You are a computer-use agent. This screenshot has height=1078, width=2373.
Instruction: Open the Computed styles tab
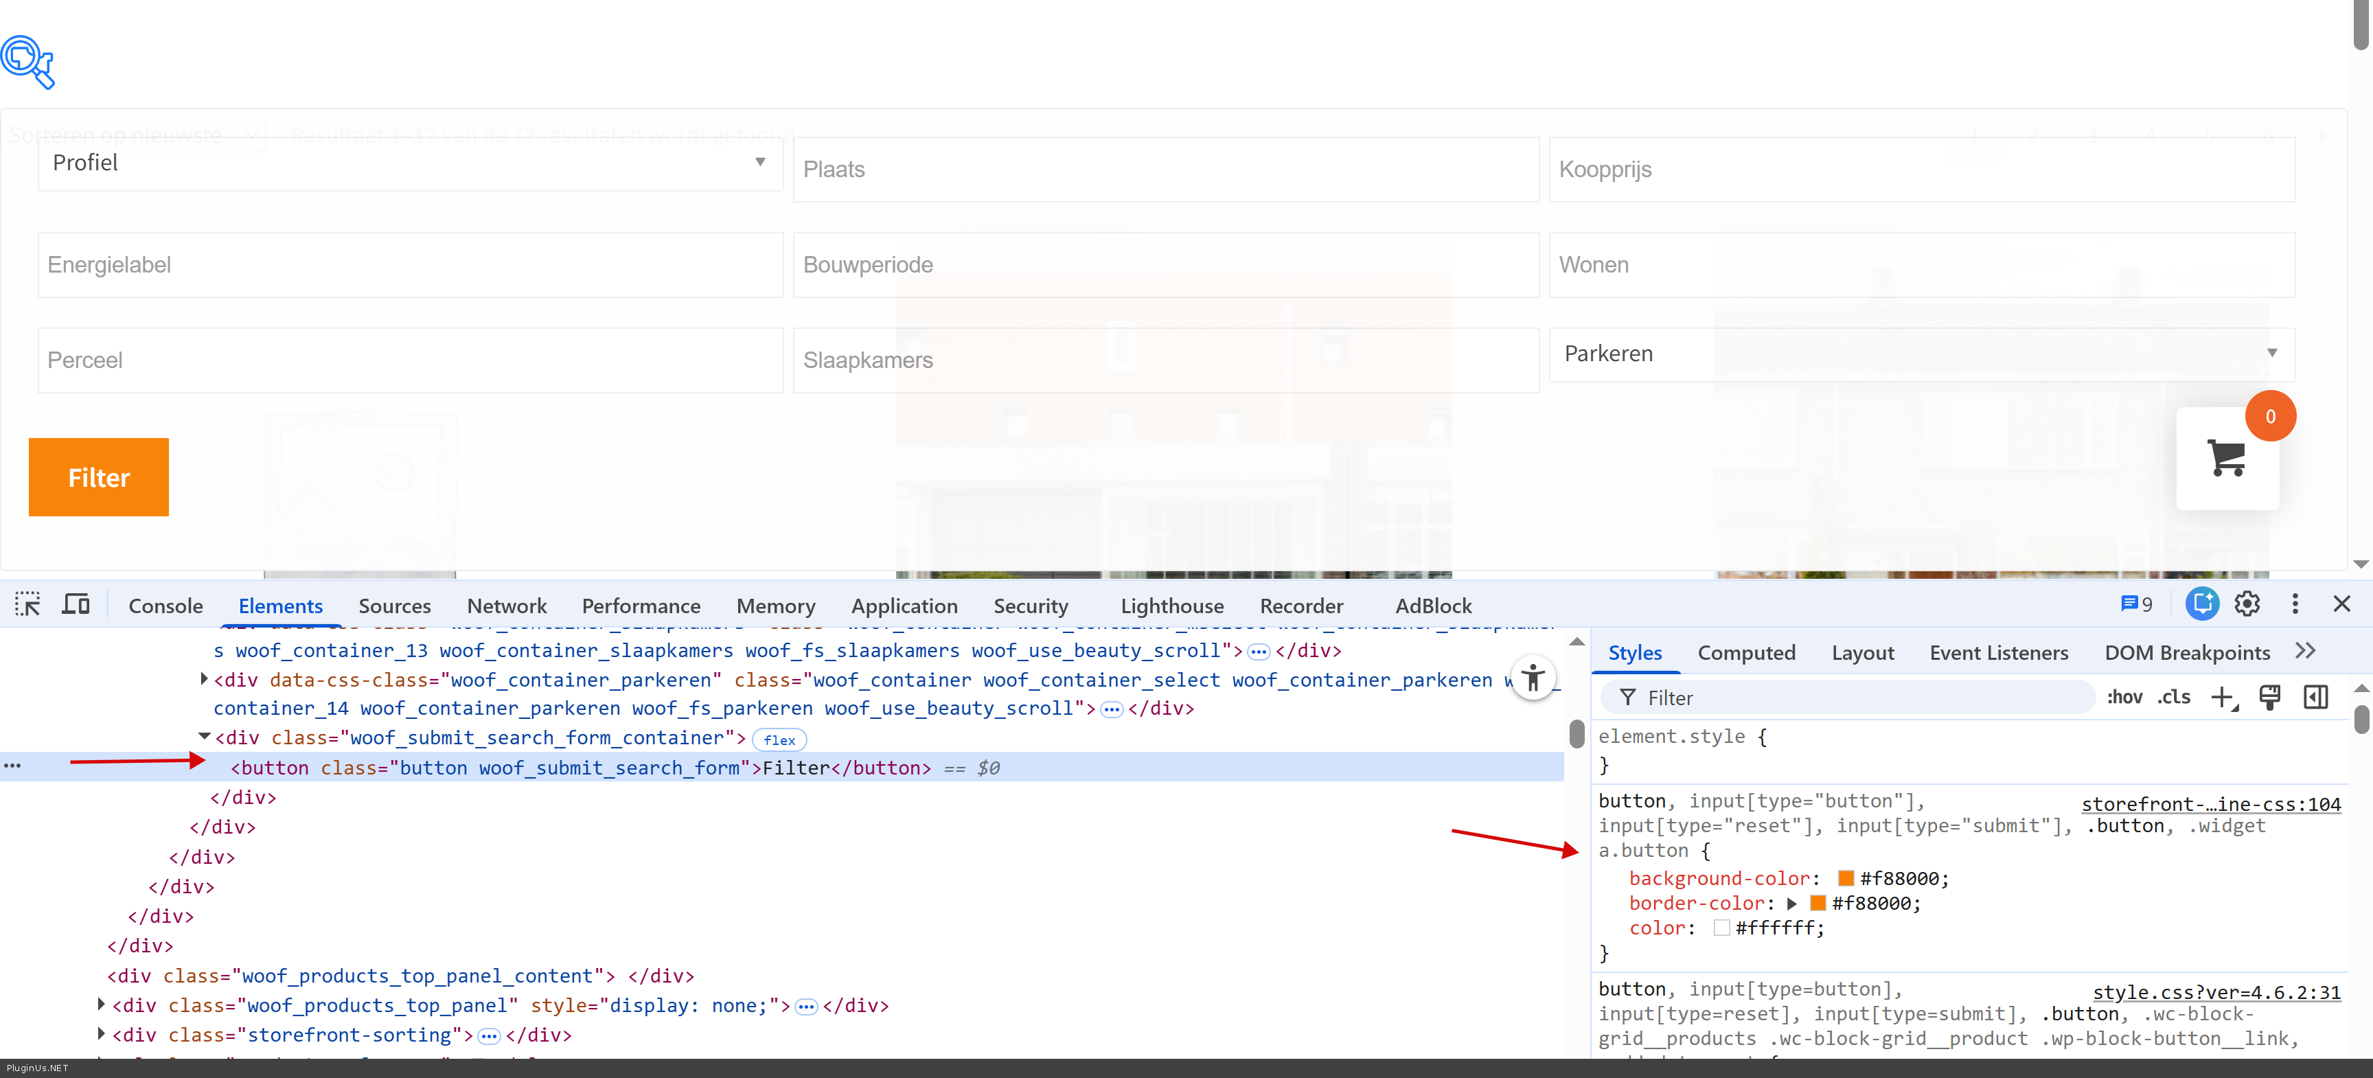[1745, 653]
